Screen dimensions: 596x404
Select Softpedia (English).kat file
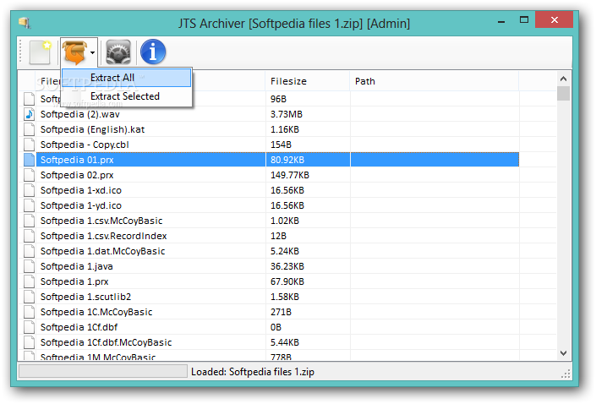[x=92, y=129]
